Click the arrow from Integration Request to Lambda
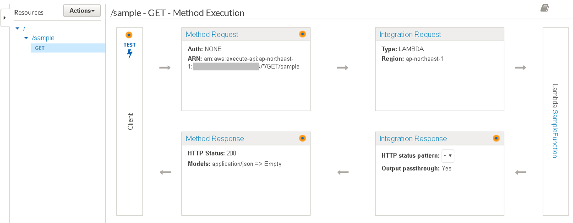The width and height of the screenshot is (573, 223). coord(520,68)
